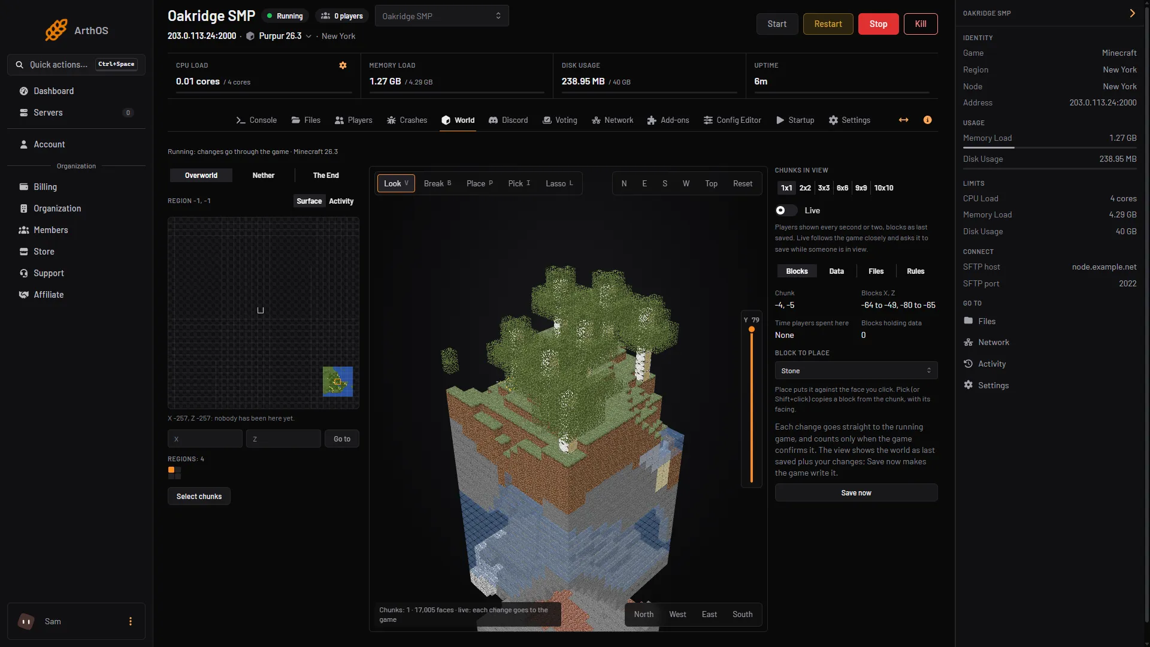Switch to the Rules sub-tab
Screen dimensions: 1150x647
[915, 271]
